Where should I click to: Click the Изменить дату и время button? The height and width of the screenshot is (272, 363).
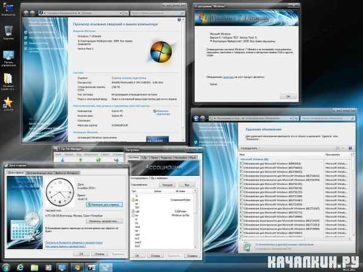tap(105, 205)
